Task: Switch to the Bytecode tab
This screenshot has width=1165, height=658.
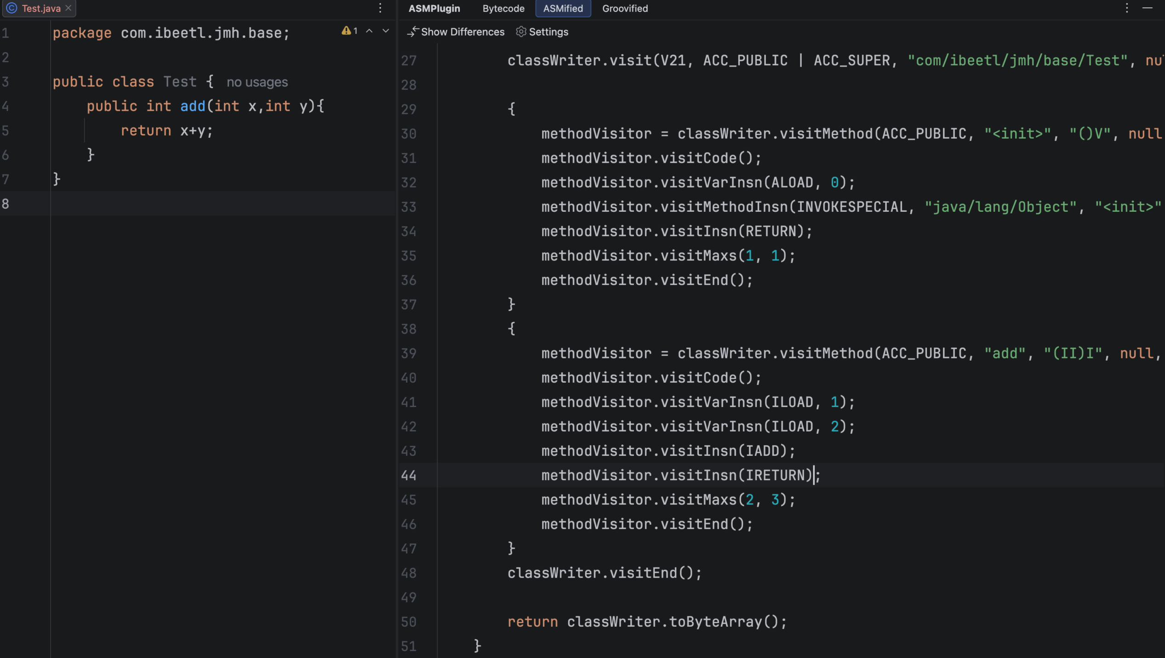Action: pyautogui.click(x=503, y=8)
